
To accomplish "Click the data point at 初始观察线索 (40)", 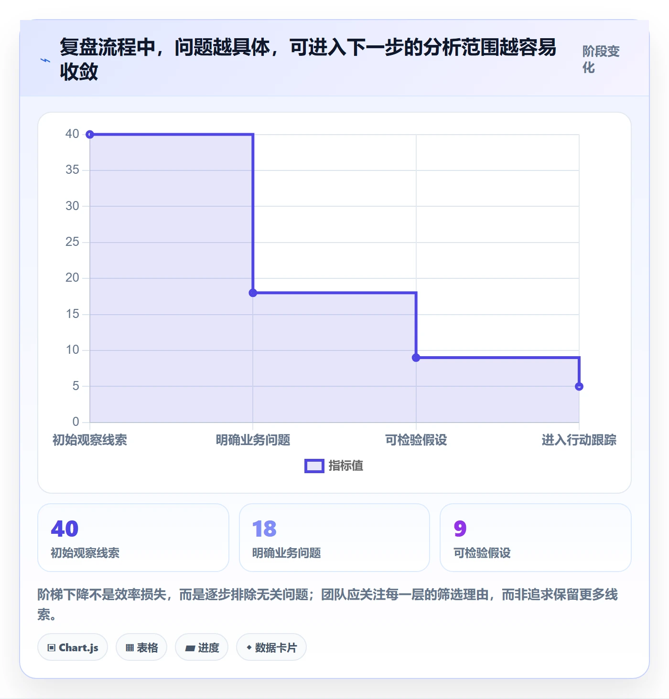I will tap(90, 135).
